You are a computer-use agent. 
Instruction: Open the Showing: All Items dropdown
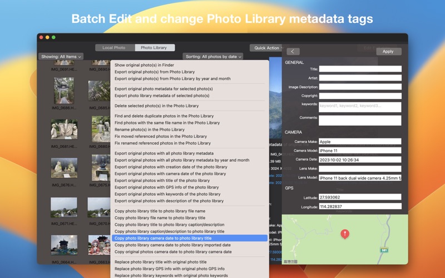tap(61, 57)
